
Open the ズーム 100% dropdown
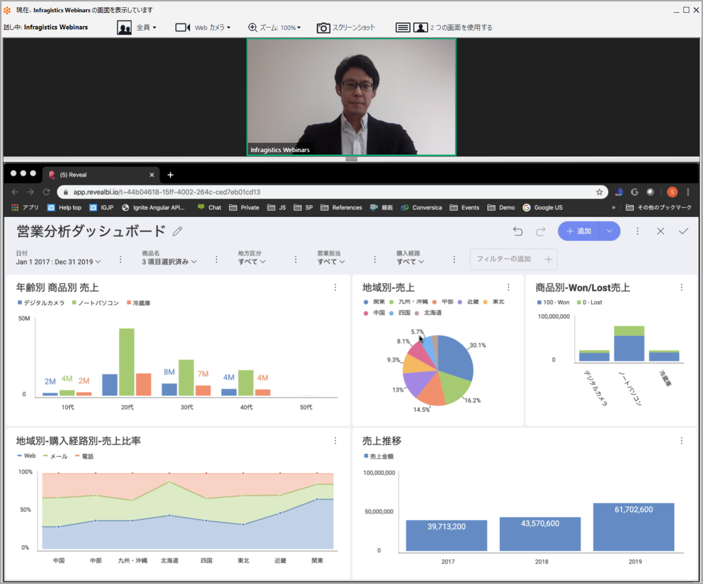pos(274,28)
